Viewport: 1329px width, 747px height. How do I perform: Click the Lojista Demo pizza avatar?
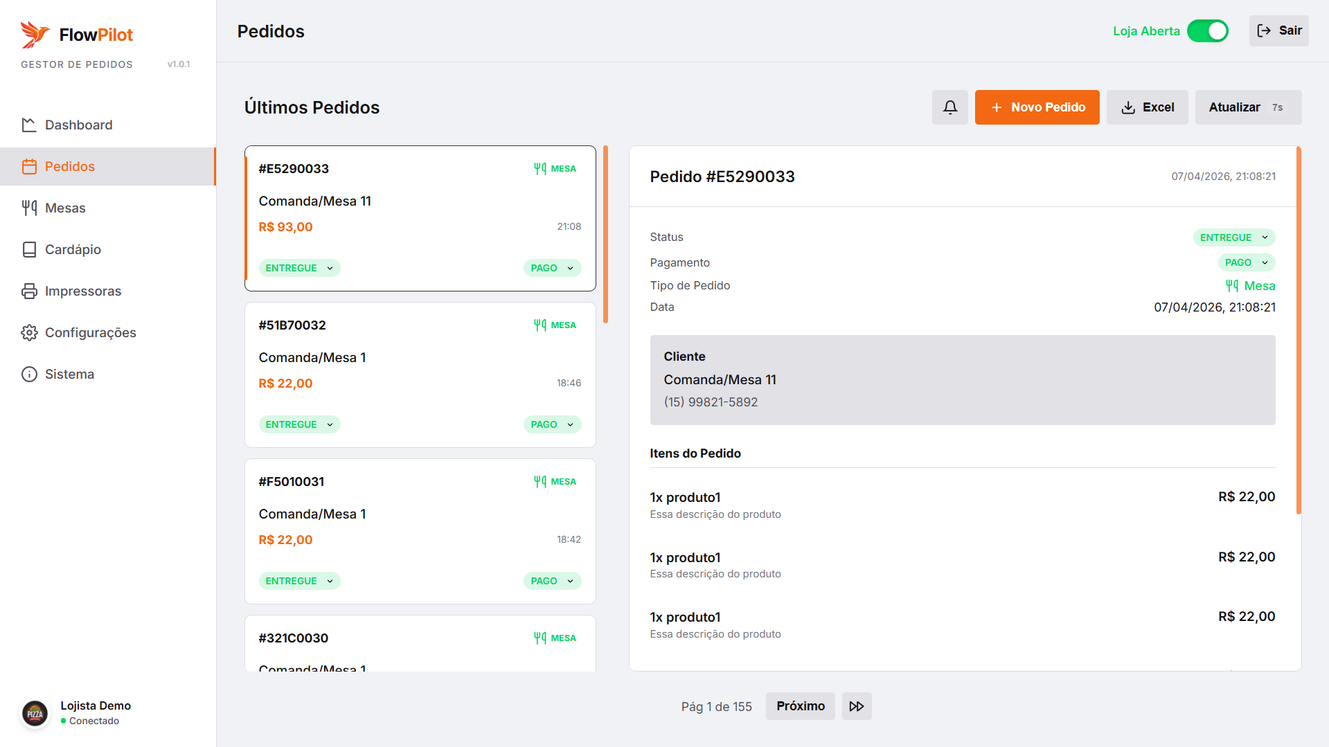[x=35, y=713]
